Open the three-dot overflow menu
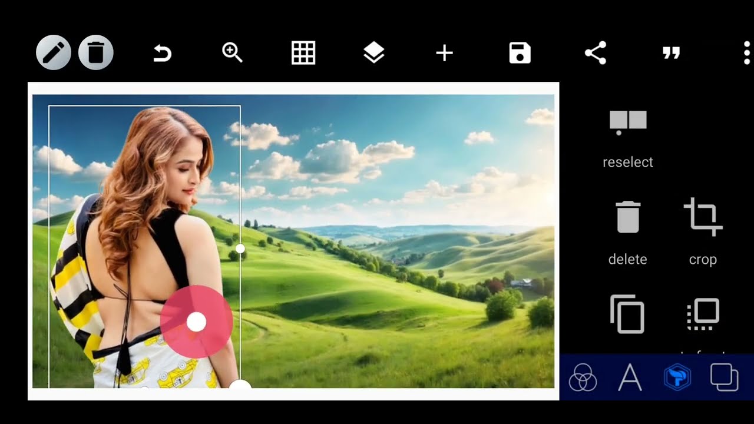754x424 pixels. pos(747,53)
